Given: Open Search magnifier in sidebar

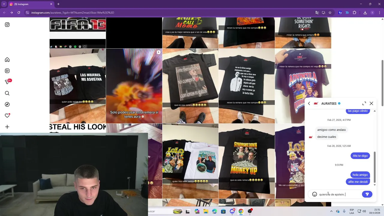Looking at the screenshot, I should click(x=7, y=93).
